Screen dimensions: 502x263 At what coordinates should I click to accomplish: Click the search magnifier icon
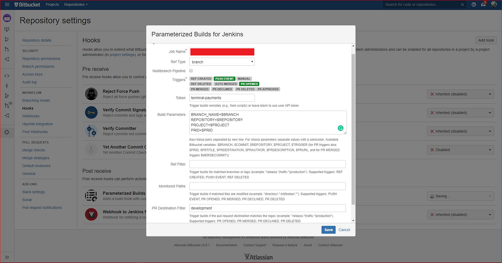[463, 4]
